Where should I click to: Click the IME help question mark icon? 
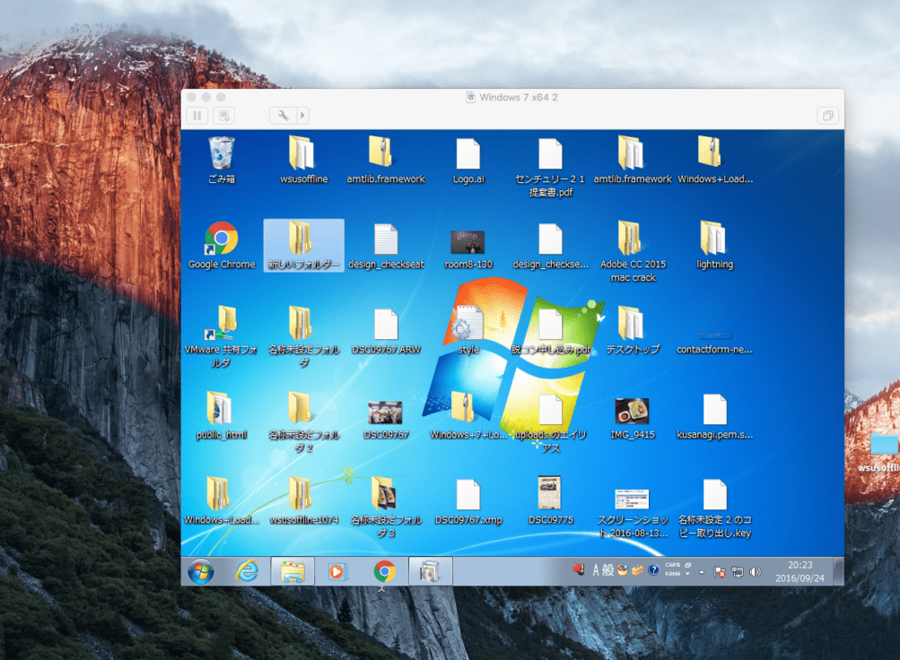(654, 570)
